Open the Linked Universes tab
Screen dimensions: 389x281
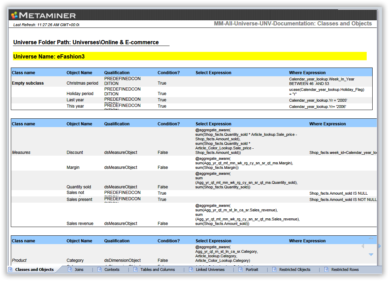pos(210,270)
